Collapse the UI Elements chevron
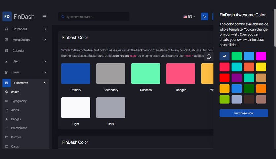Screen dimensions: 276x159 (45, 83)
